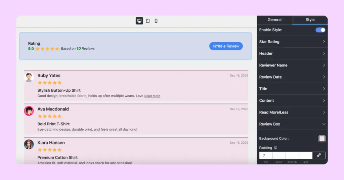Viewport: 344px width, 180px height.
Task: Click Kiara Hansen avatar image
Action: point(29,144)
